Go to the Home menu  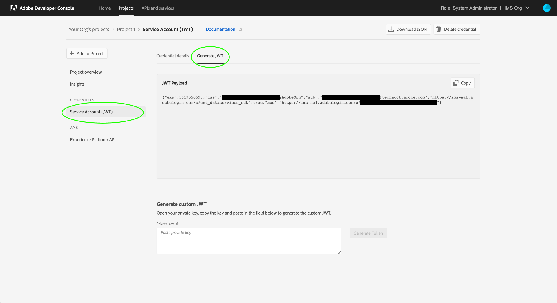pos(105,8)
